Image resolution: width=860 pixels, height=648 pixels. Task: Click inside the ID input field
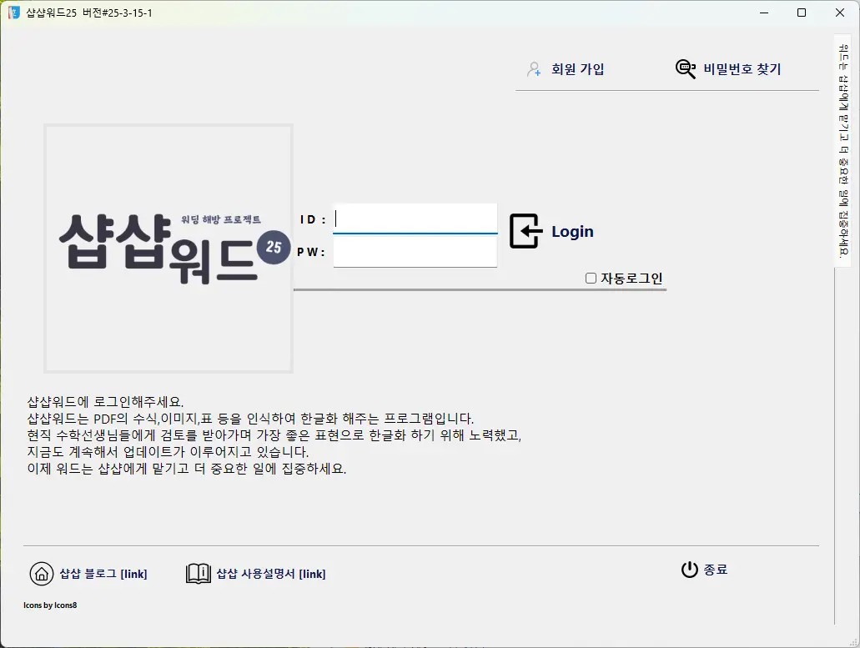(415, 219)
